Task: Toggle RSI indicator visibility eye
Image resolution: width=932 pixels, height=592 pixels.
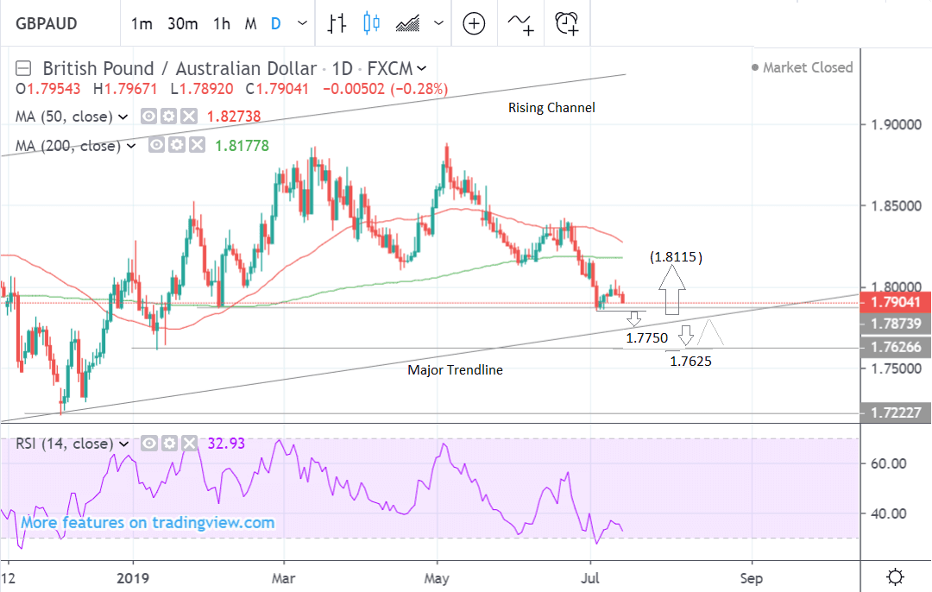Action: (148, 444)
